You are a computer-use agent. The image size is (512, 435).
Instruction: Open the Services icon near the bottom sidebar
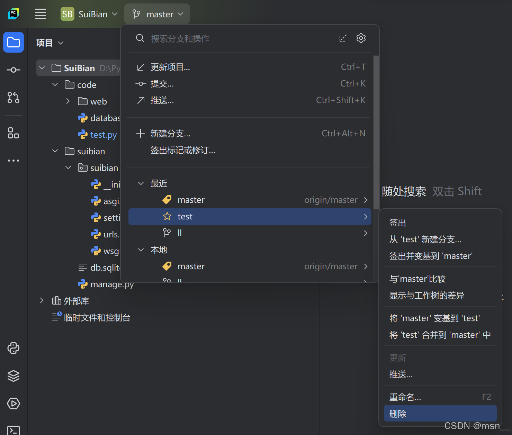pos(13,376)
